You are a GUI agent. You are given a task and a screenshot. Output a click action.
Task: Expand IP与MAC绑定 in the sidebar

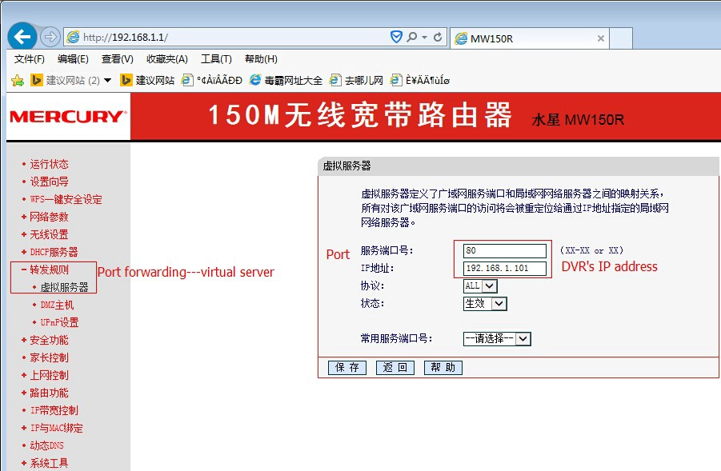pyautogui.click(x=57, y=428)
